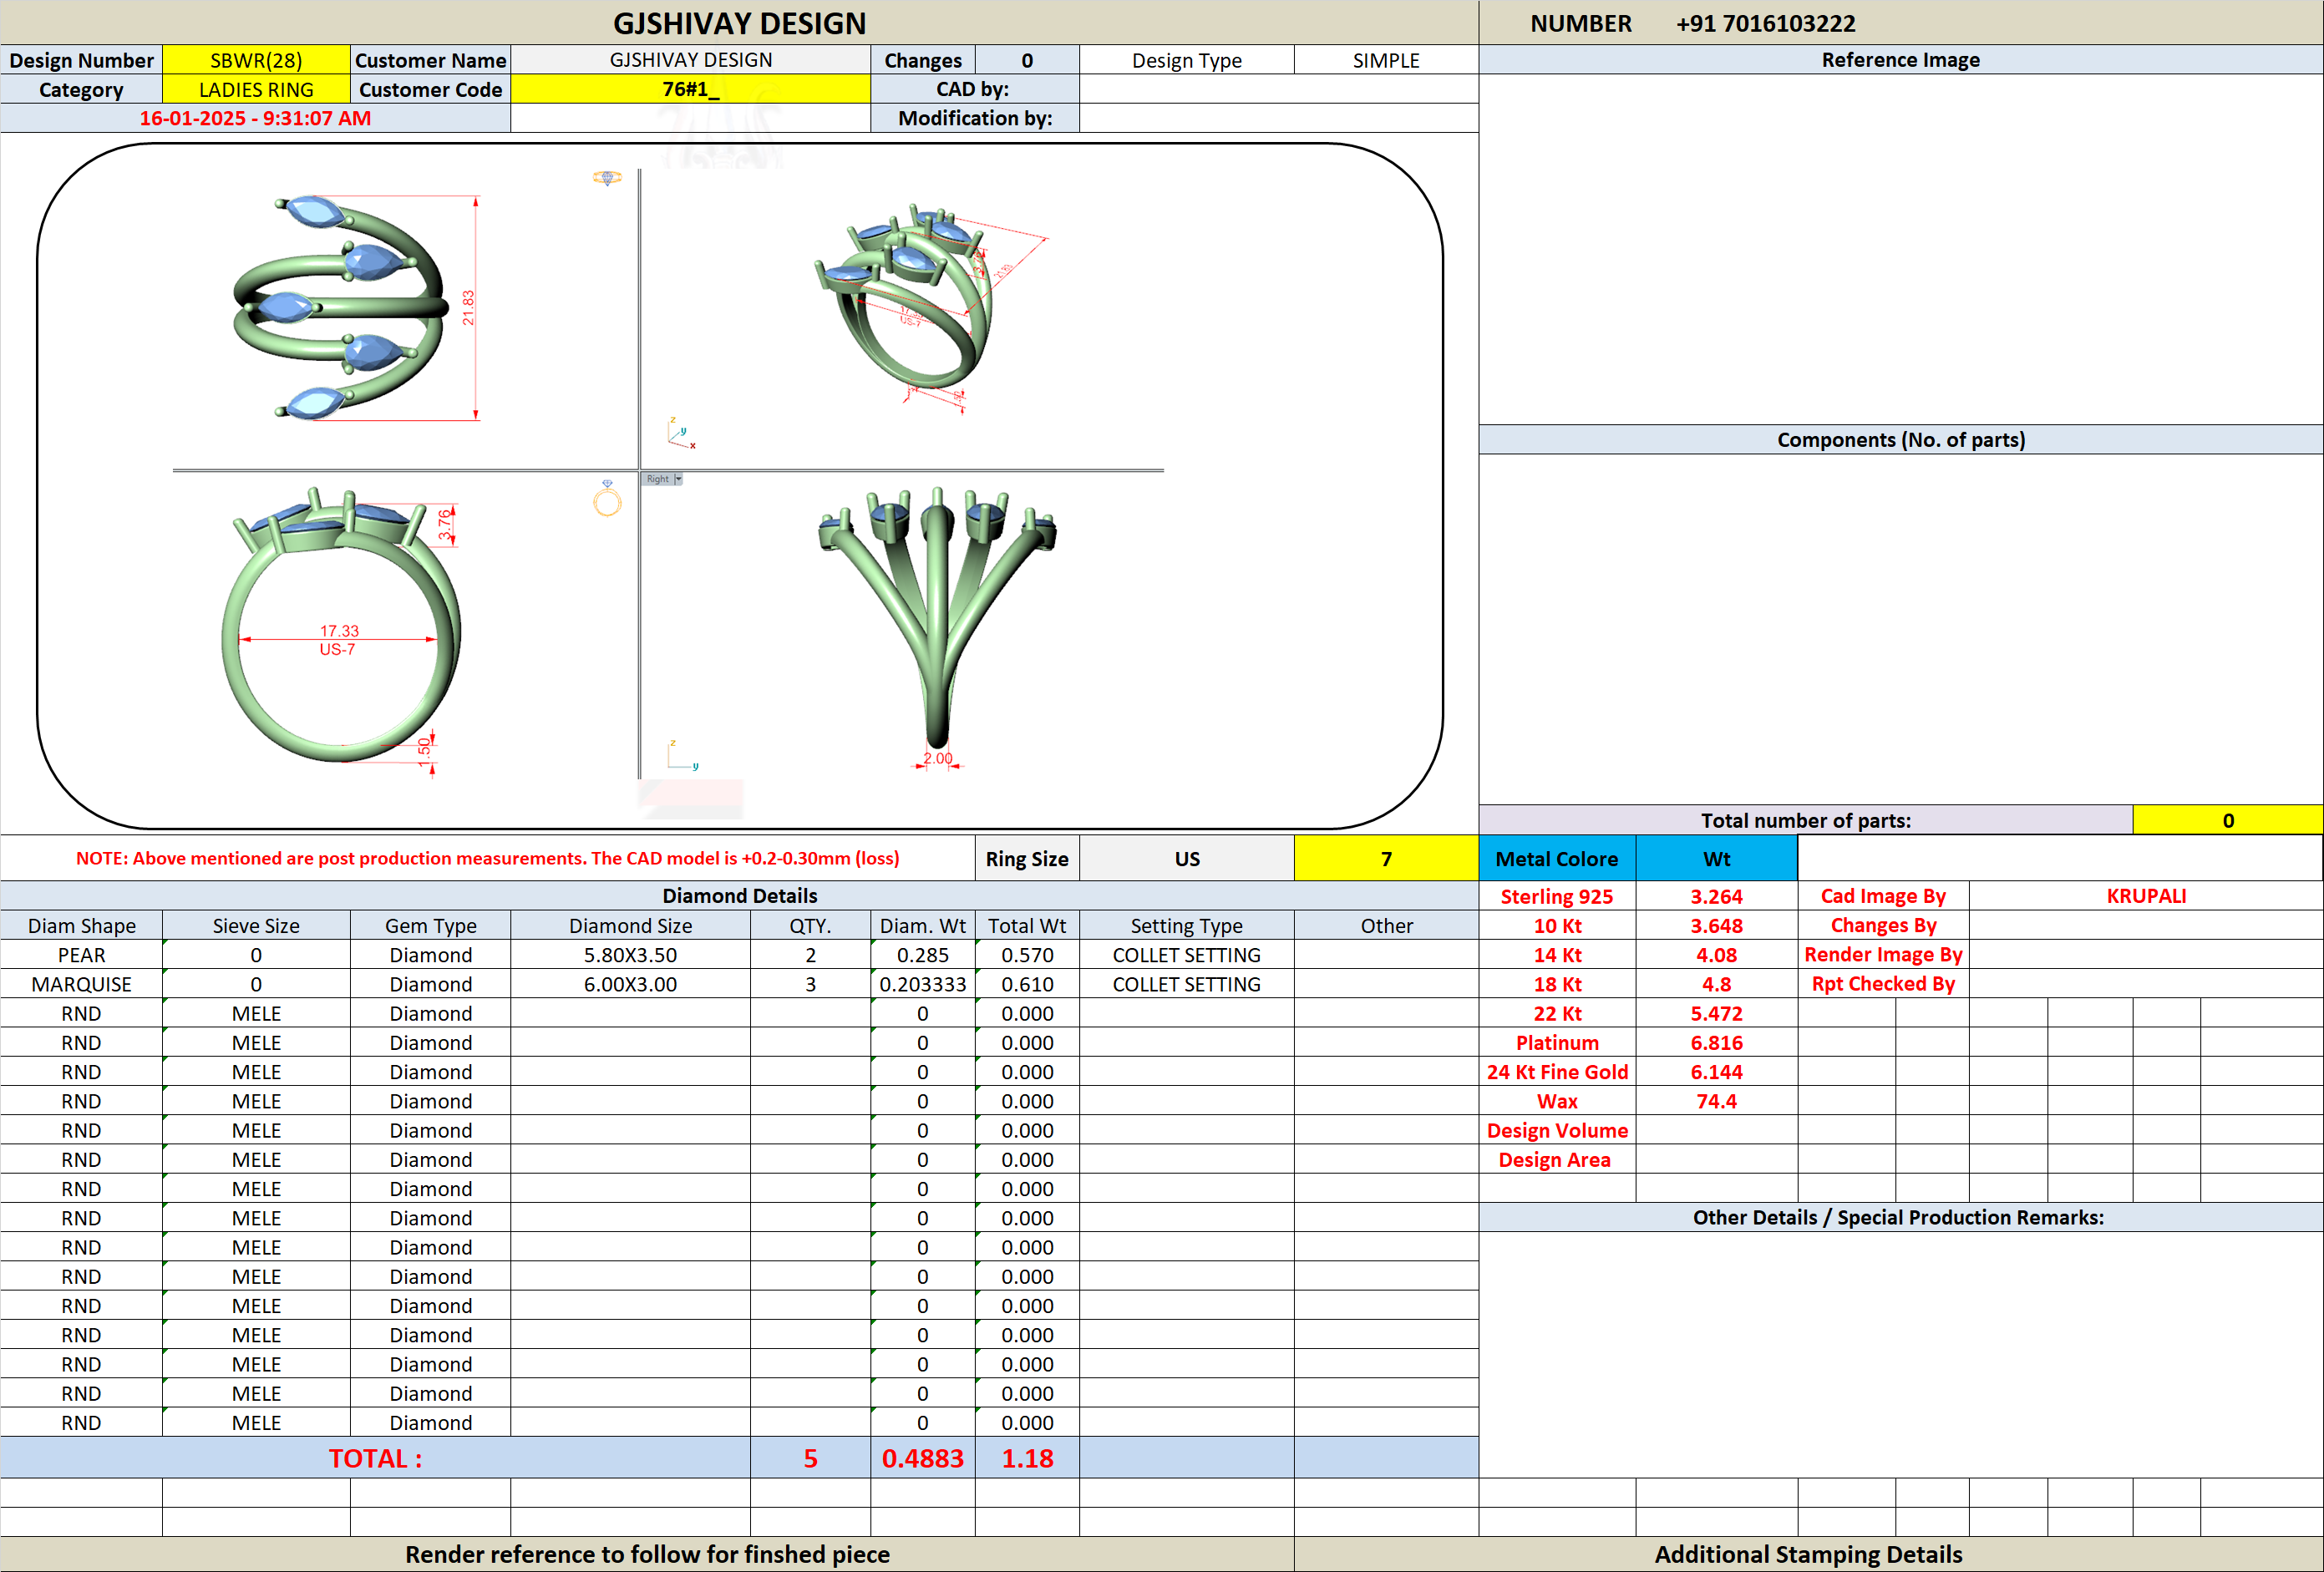
Task: Select the 0.570 total weight cell
Action: coord(1027,954)
